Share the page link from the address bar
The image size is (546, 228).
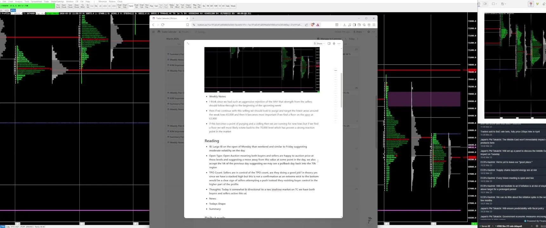click(306, 25)
